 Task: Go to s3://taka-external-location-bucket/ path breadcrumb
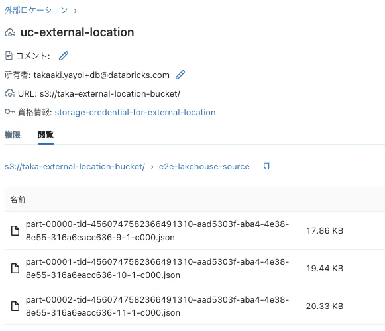click(x=75, y=167)
